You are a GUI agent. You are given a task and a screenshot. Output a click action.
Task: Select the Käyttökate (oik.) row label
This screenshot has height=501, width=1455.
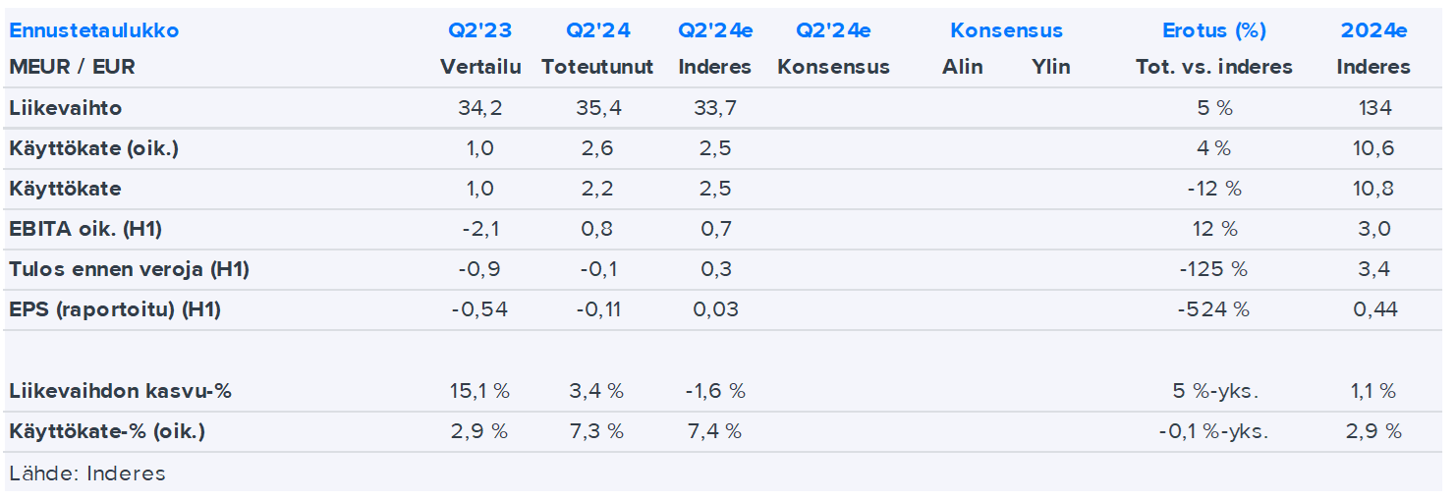click(x=94, y=149)
